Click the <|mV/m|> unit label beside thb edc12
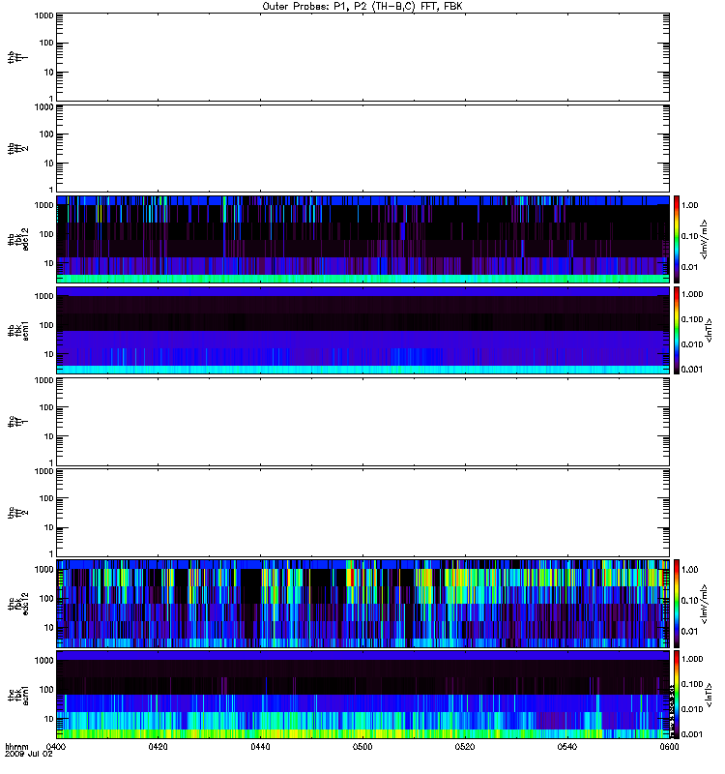The width and height of the screenshot is (725, 774). click(x=705, y=239)
